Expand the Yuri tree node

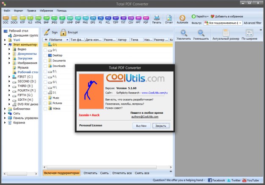[5, 40]
